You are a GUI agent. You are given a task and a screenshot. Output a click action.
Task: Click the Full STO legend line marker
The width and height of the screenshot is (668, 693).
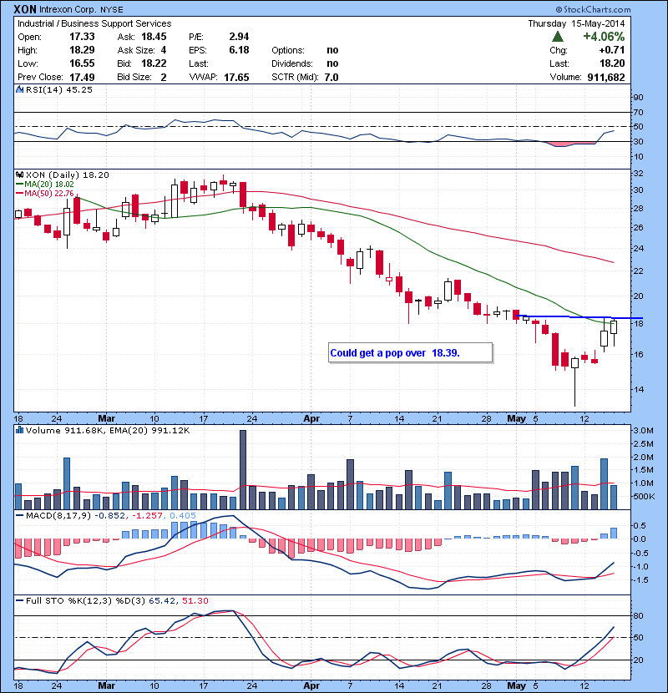click(x=19, y=600)
